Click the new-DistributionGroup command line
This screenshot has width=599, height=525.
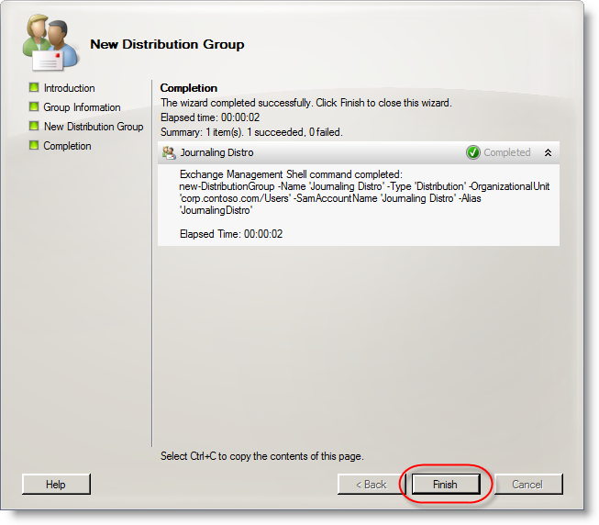point(364,186)
